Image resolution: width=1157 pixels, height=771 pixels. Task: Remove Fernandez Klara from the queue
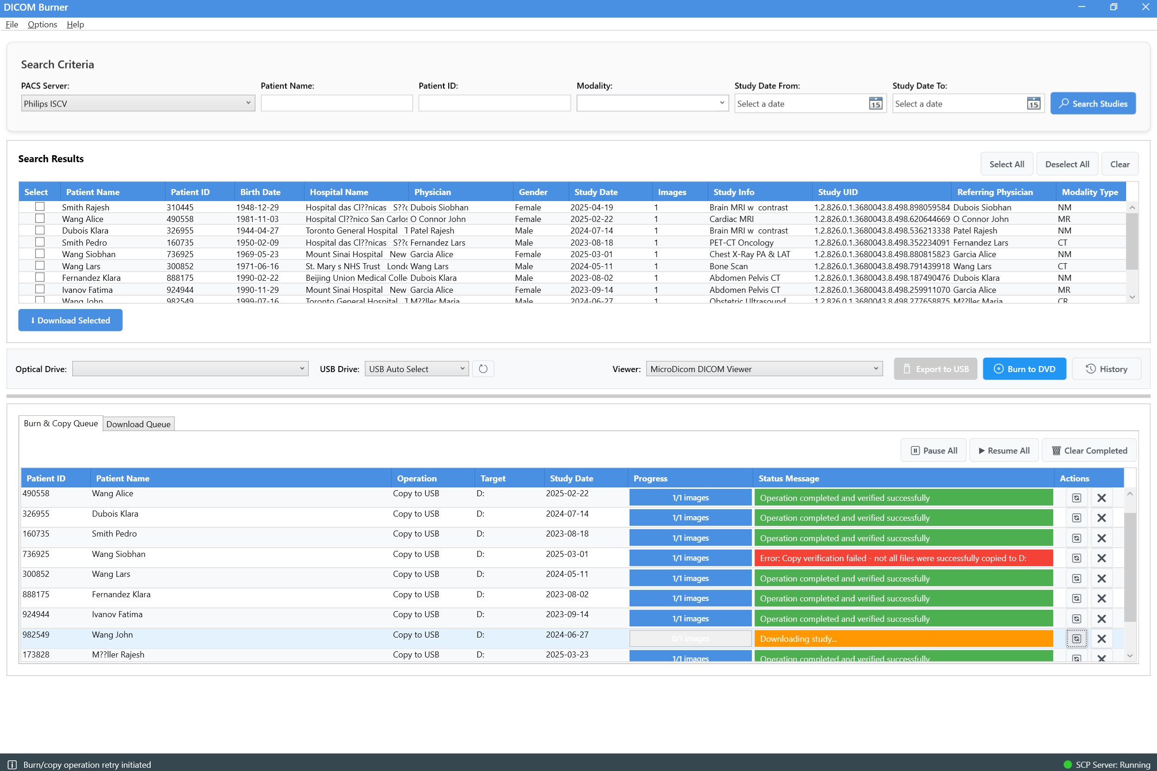(x=1101, y=598)
